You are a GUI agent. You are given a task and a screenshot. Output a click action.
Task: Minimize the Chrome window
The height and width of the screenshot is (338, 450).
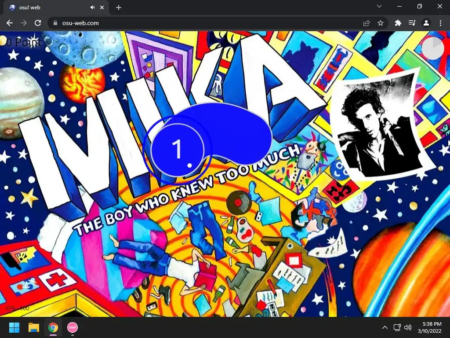(399, 6)
